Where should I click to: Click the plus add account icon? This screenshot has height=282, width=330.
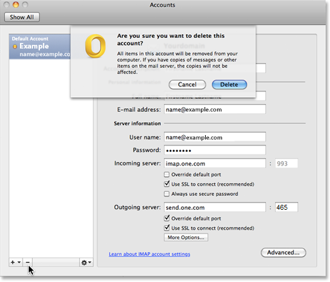13,262
